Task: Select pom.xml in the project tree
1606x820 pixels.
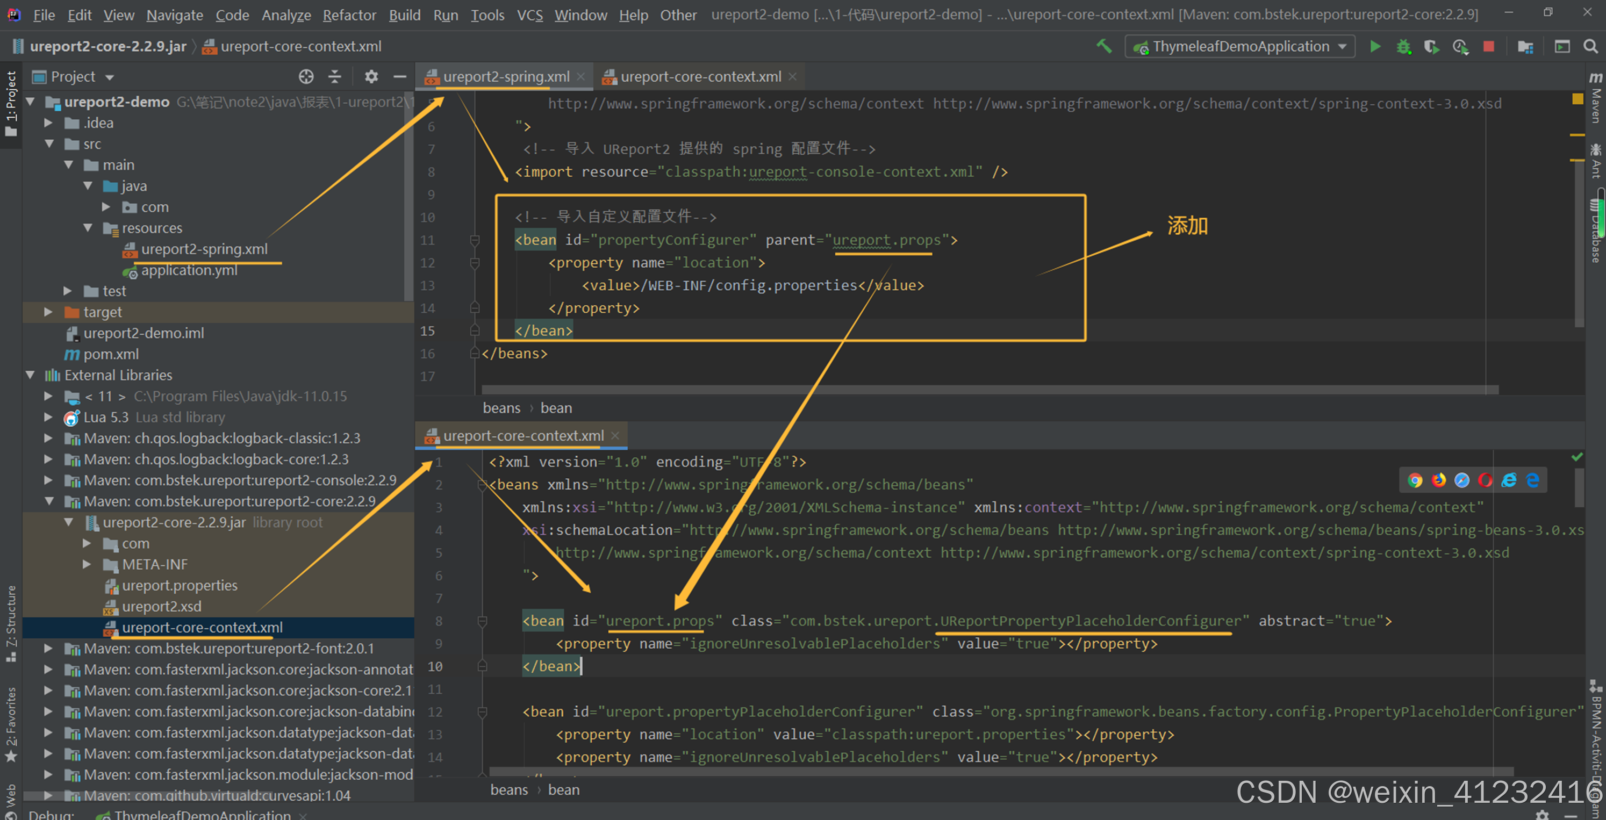Action: 111,354
